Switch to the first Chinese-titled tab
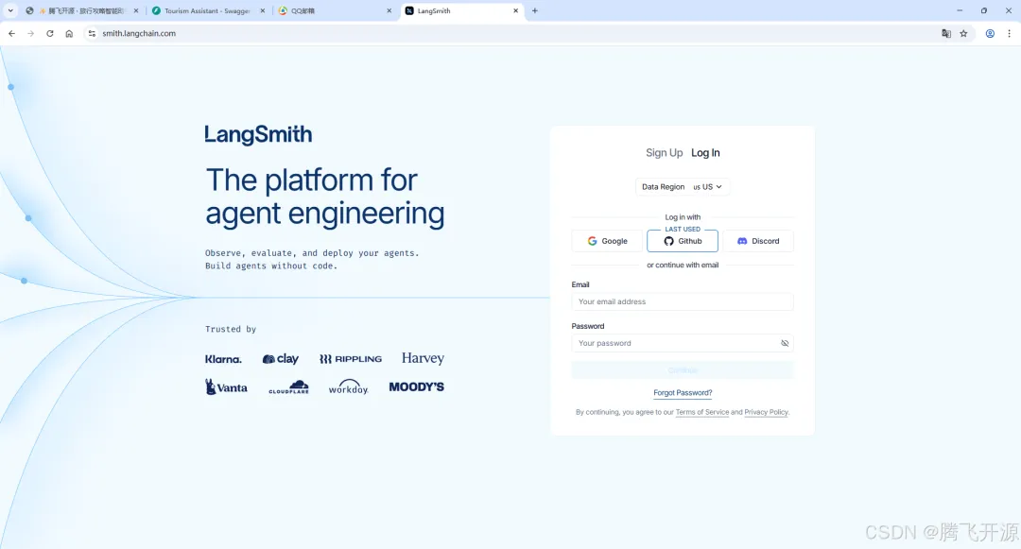 tap(82, 10)
